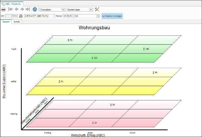This screenshot has height=137, width=202.
Task: Click the Σ 56 cell in yellow layer
Action: click(x=155, y=73)
